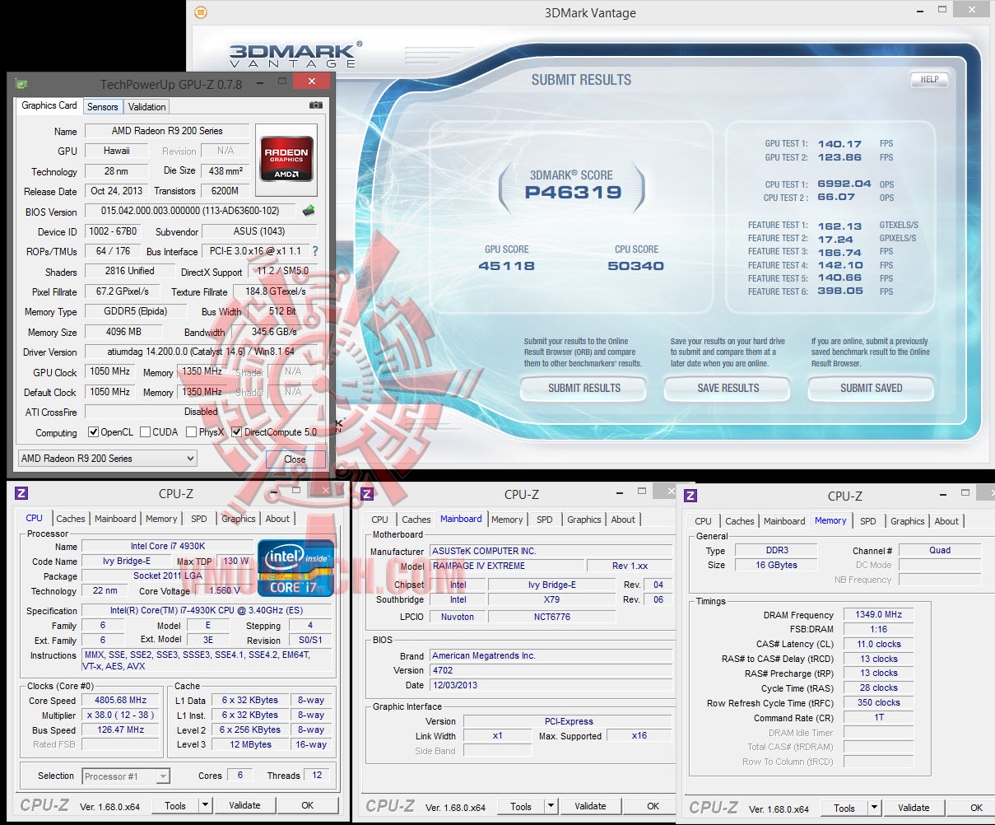995x825 pixels.
Task: Click Tools button in the Memory window
Action: click(844, 808)
